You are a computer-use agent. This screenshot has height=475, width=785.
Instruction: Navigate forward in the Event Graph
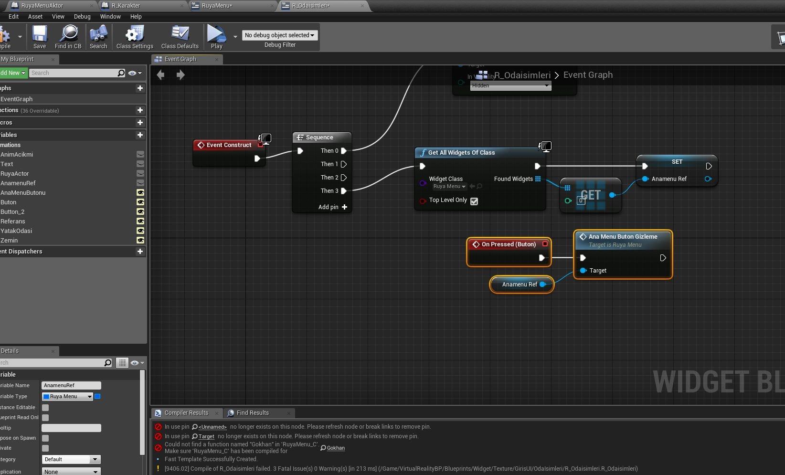[180, 75]
